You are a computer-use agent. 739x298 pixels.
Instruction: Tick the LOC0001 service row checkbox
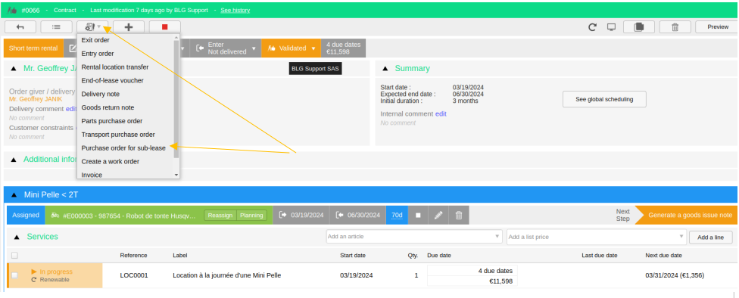click(x=14, y=275)
